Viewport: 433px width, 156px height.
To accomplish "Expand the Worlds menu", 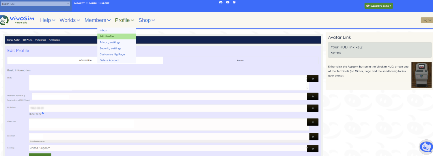I will pos(70,20).
